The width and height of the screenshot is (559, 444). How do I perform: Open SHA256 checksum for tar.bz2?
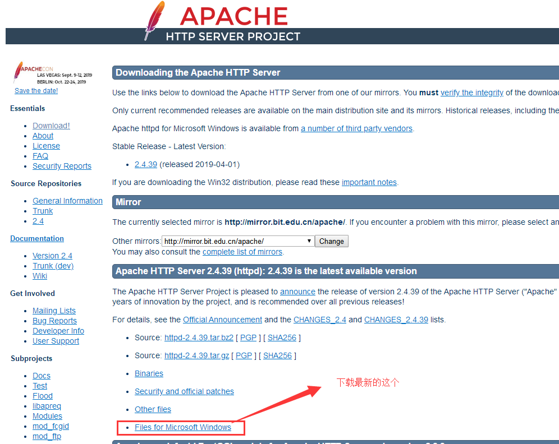[282, 337]
